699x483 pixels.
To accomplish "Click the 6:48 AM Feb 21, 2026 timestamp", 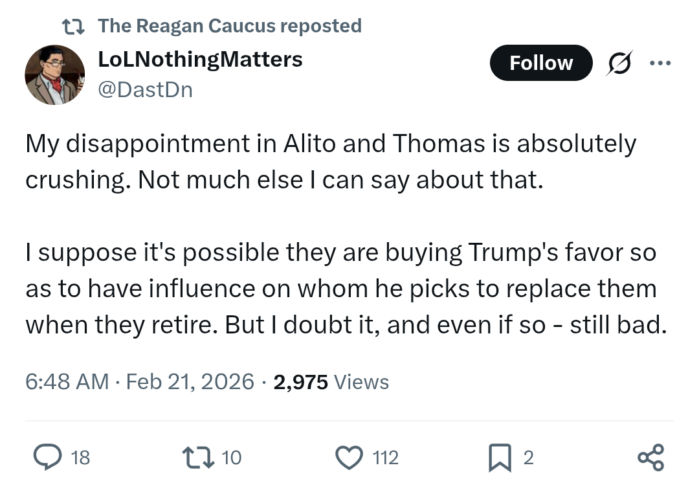I will coord(140,382).
